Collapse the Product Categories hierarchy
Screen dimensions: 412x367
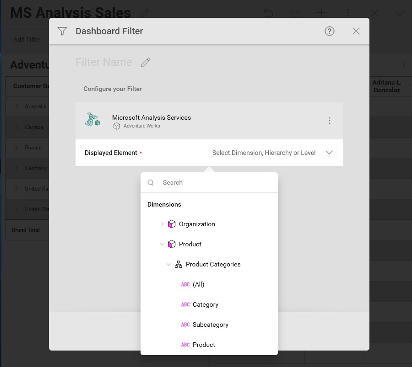coord(169,264)
